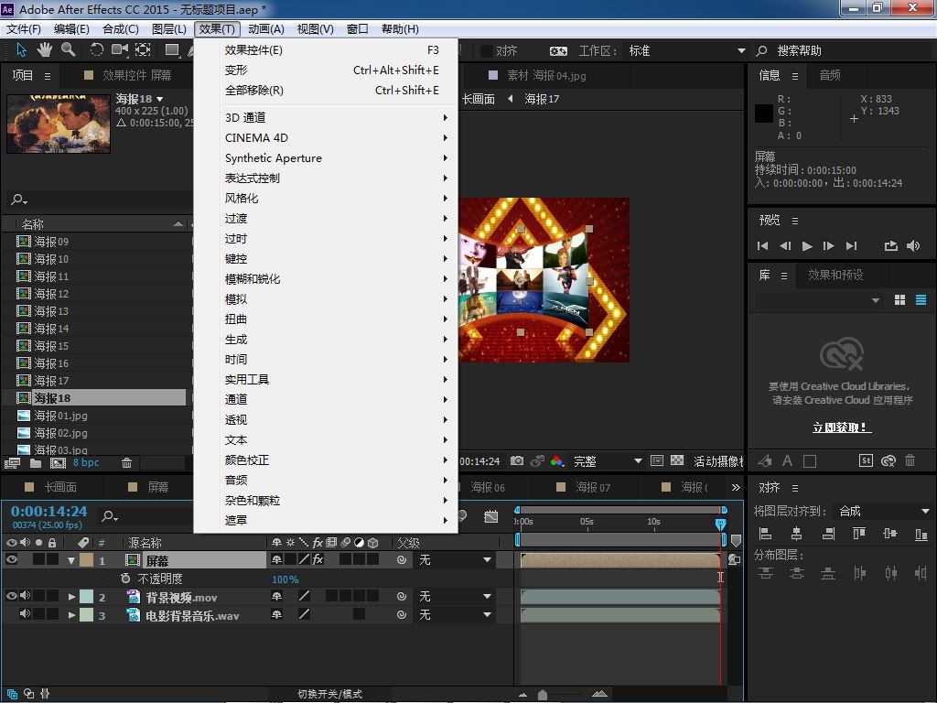The image size is (937, 703).
Task: Select the Zoom magnifier tool
Action: (68, 49)
